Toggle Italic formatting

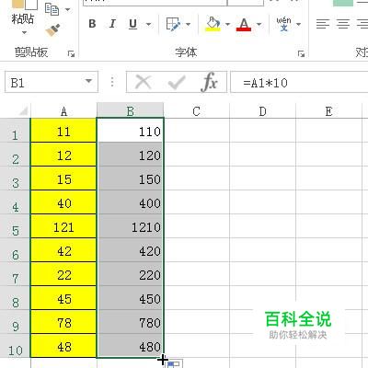(x=112, y=24)
